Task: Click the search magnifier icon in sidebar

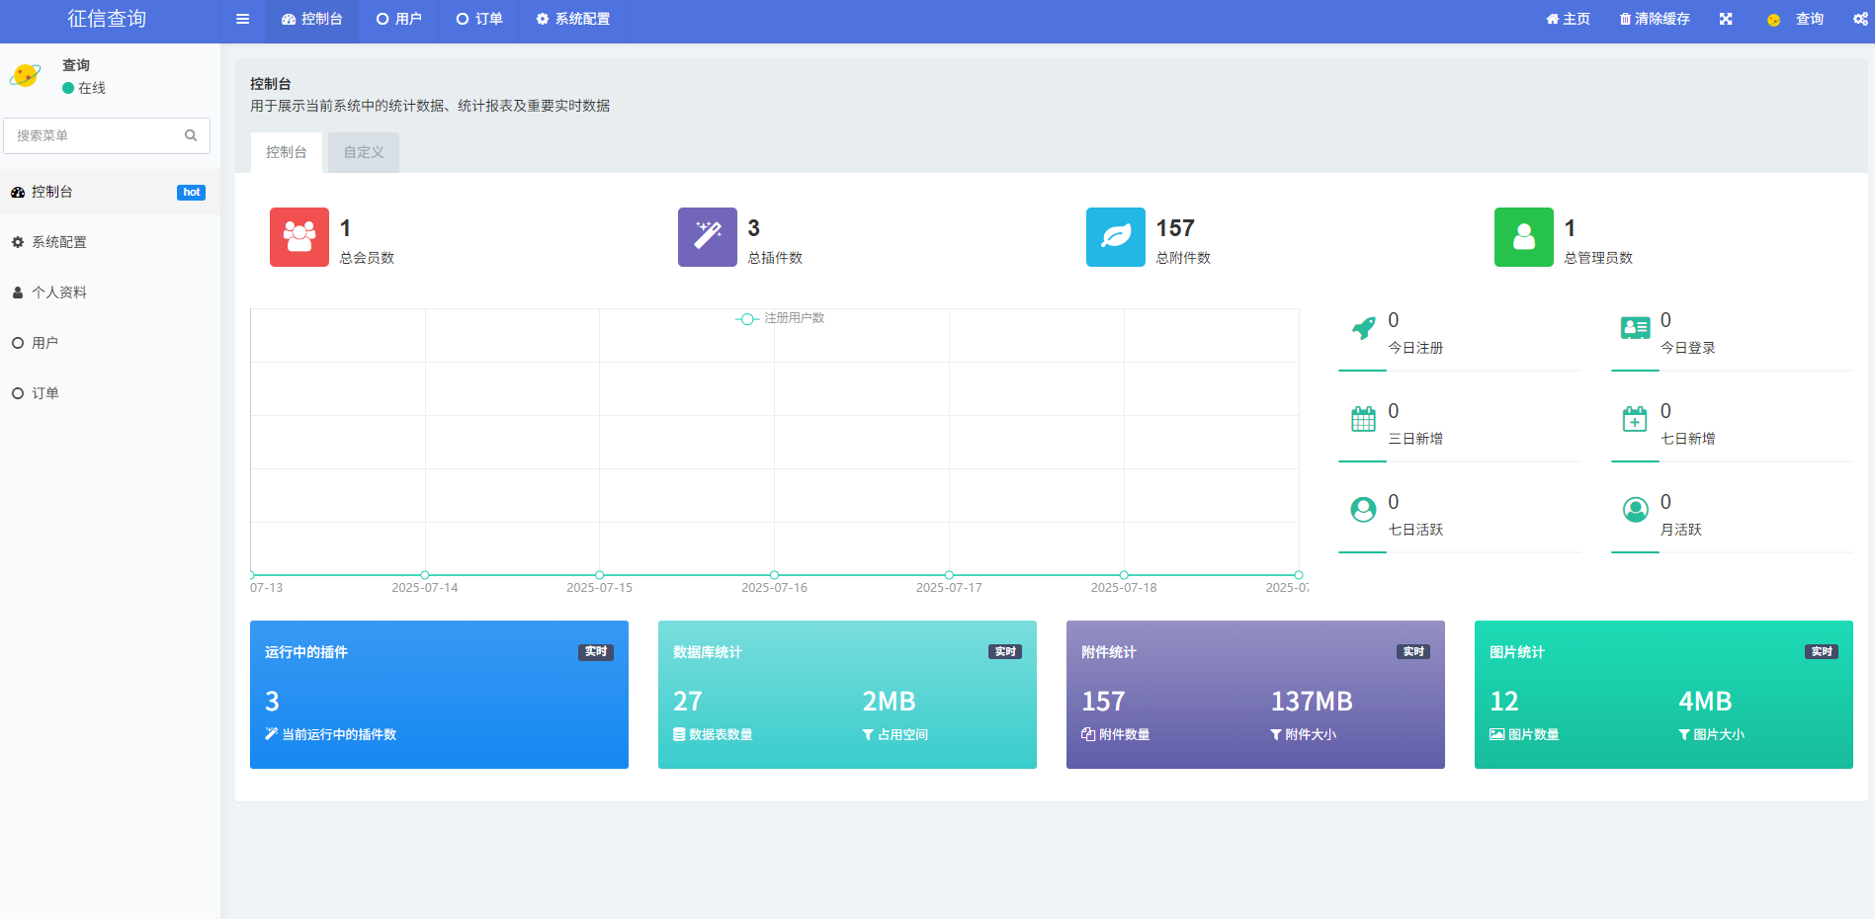Action: click(x=191, y=135)
